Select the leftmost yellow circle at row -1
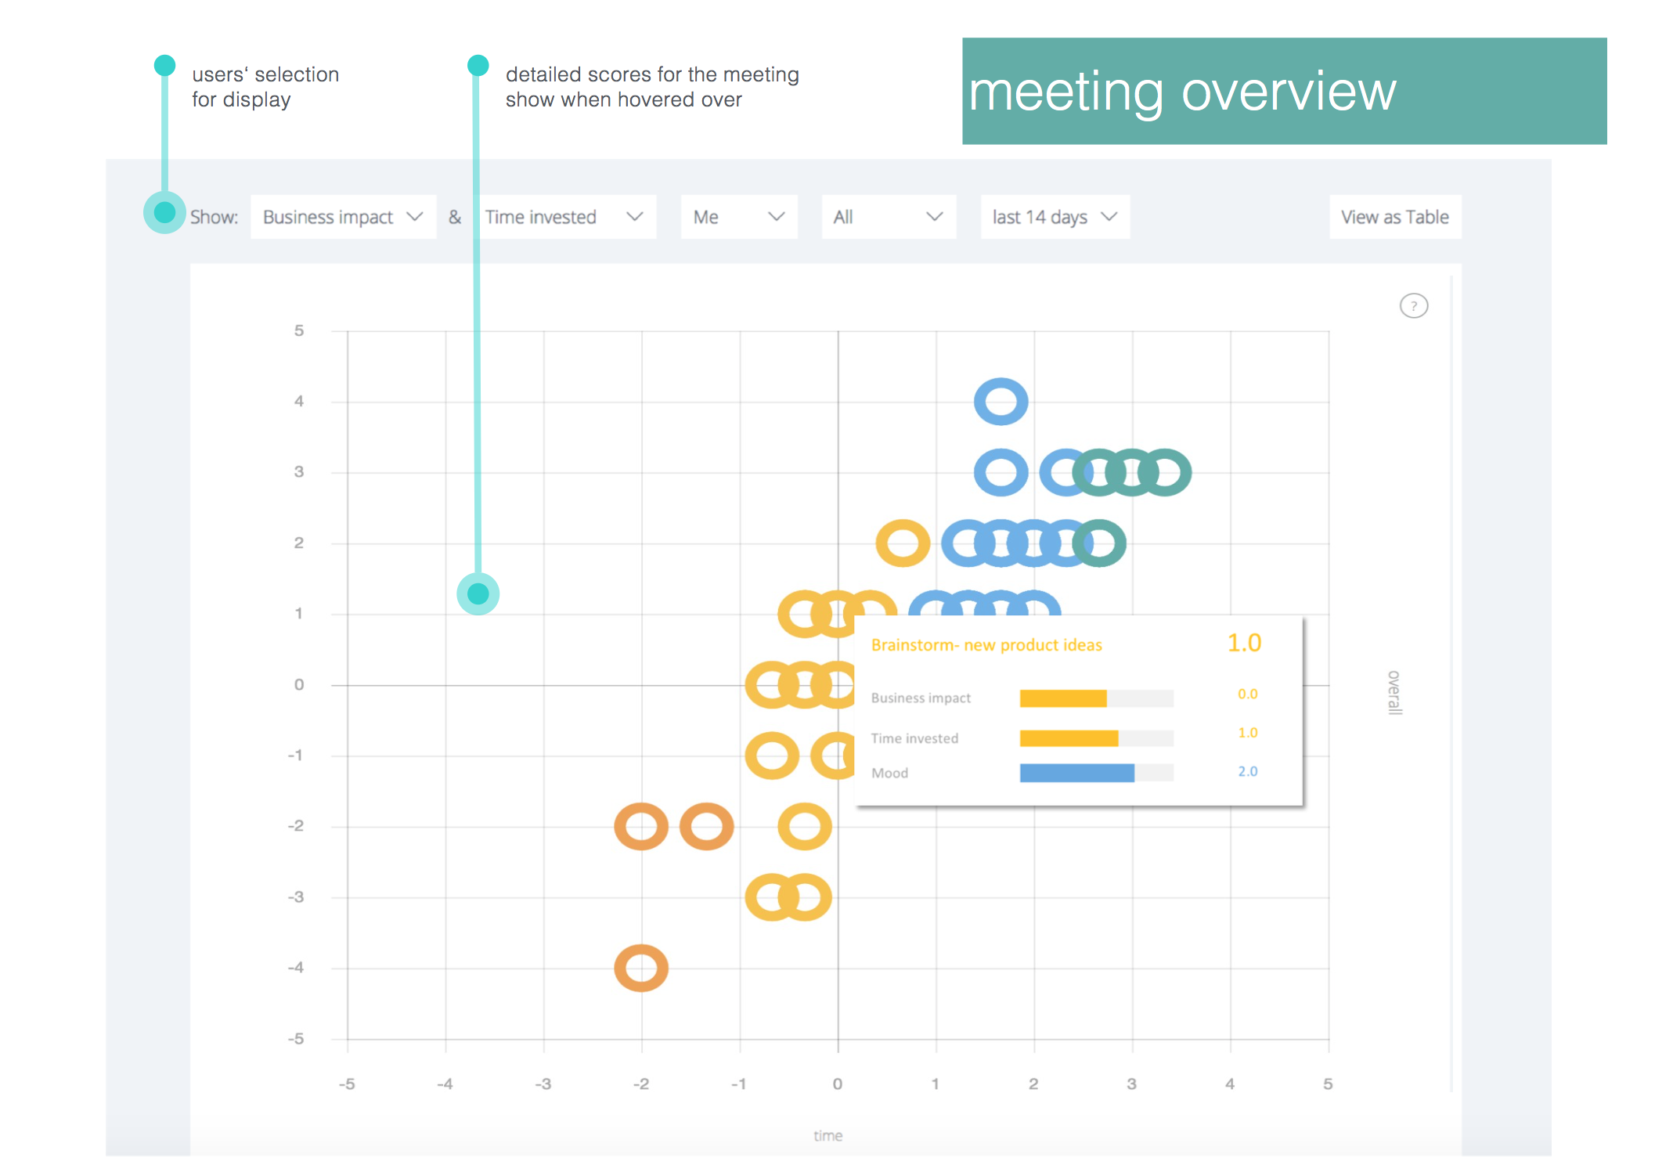Image resolution: width=1655 pixels, height=1176 pixels. 772,756
